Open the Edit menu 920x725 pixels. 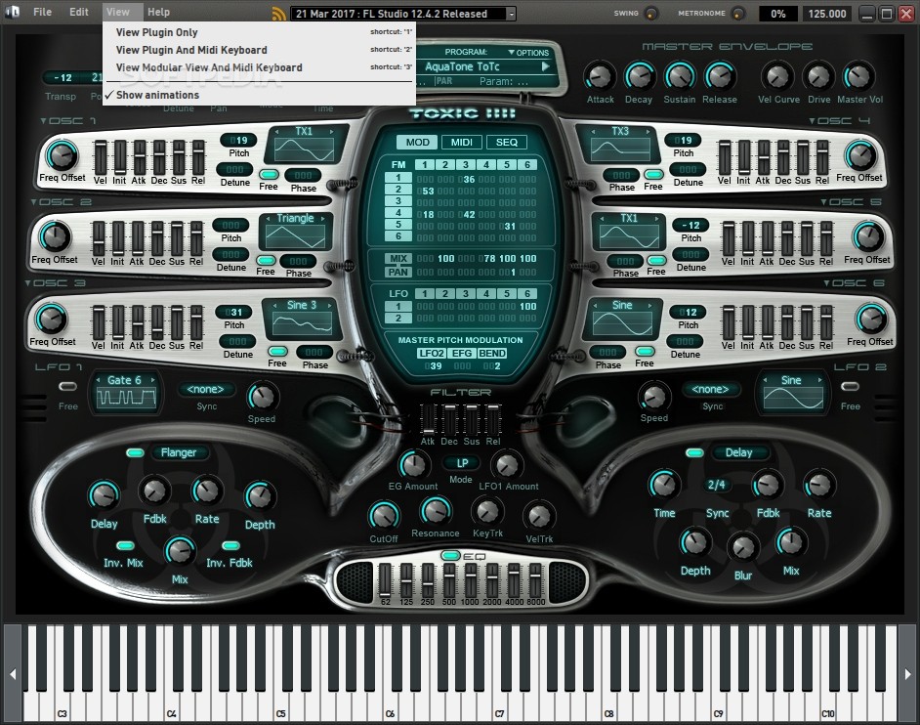79,12
